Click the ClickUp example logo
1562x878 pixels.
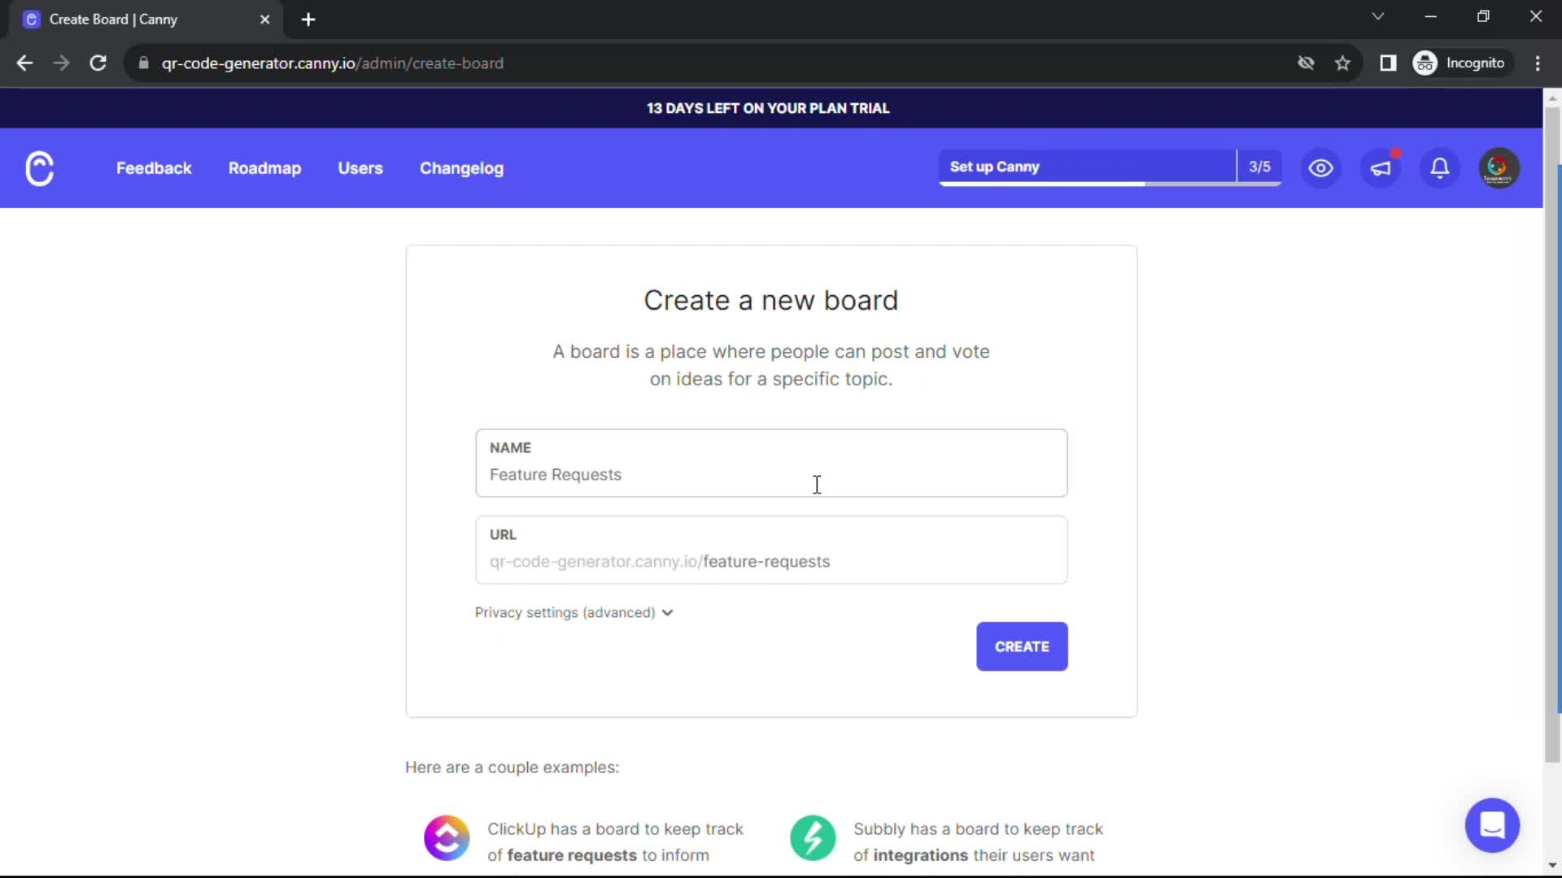click(x=446, y=837)
